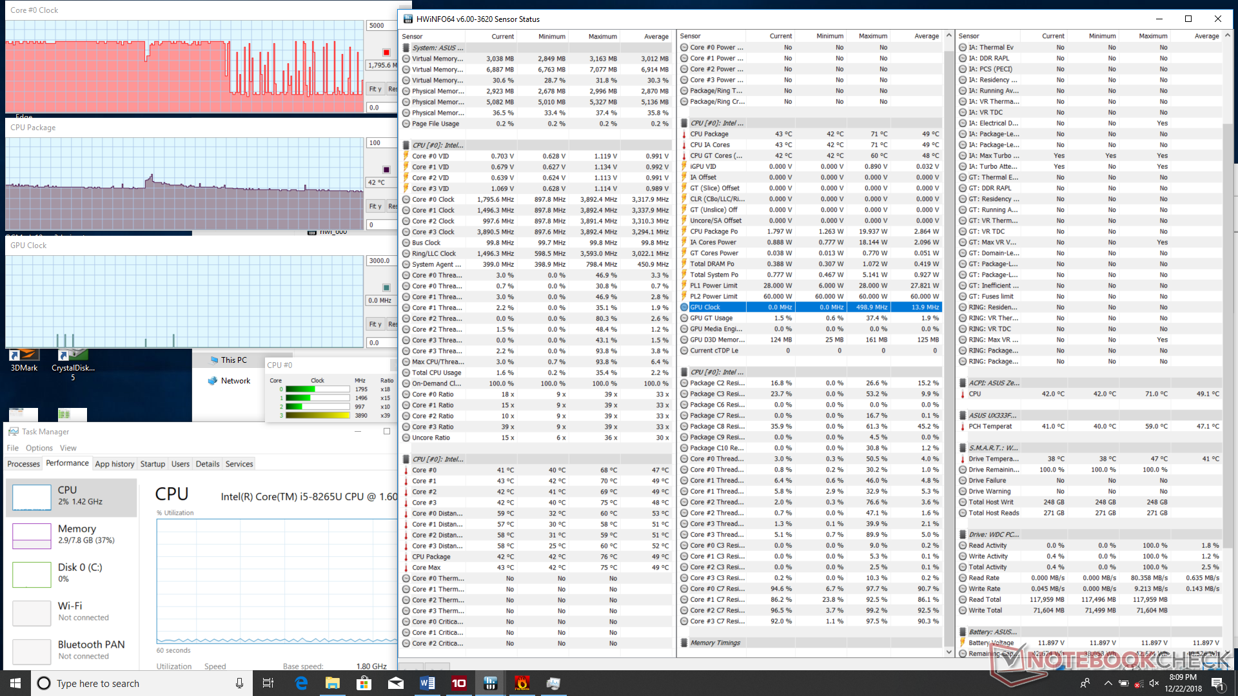Image resolution: width=1238 pixels, height=696 pixels.
Task: Open Microsoft Edge from the taskbar
Action: point(301,683)
